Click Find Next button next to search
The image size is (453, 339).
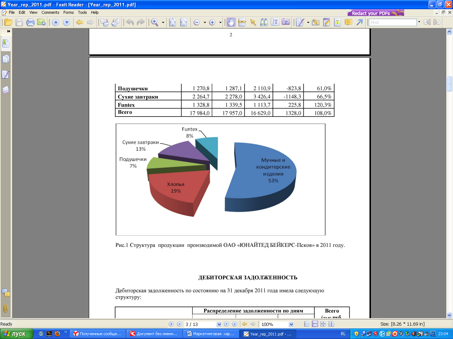[x=437, y=22]
